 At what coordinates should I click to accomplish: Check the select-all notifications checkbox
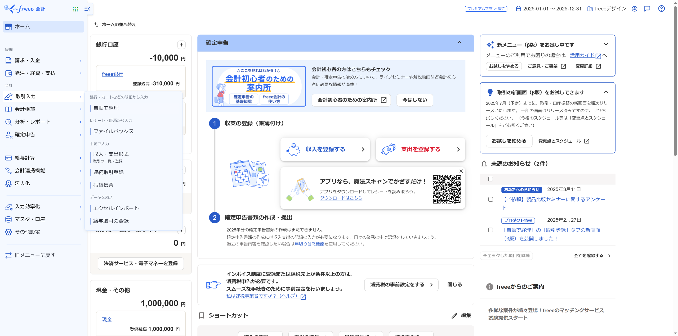pos(490,179)
